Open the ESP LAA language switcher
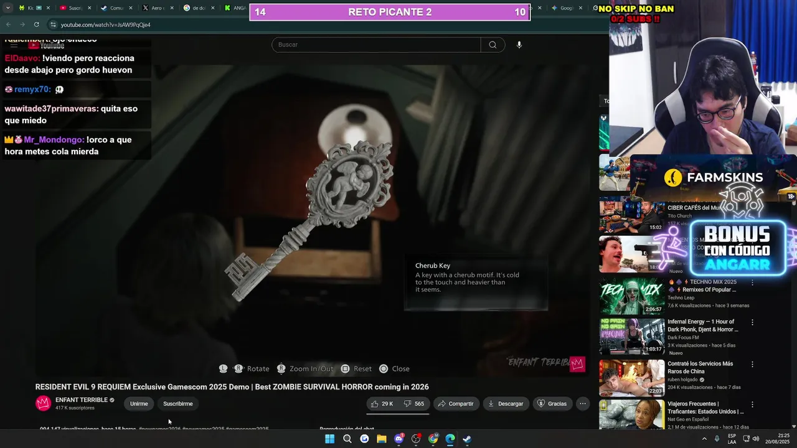Image resolution: width=797 pixels, height=448 pixels. 732,439
